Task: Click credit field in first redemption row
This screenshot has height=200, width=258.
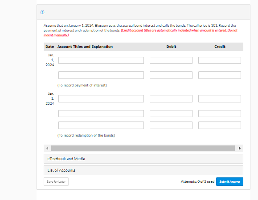Action: (x=220, y=98)
